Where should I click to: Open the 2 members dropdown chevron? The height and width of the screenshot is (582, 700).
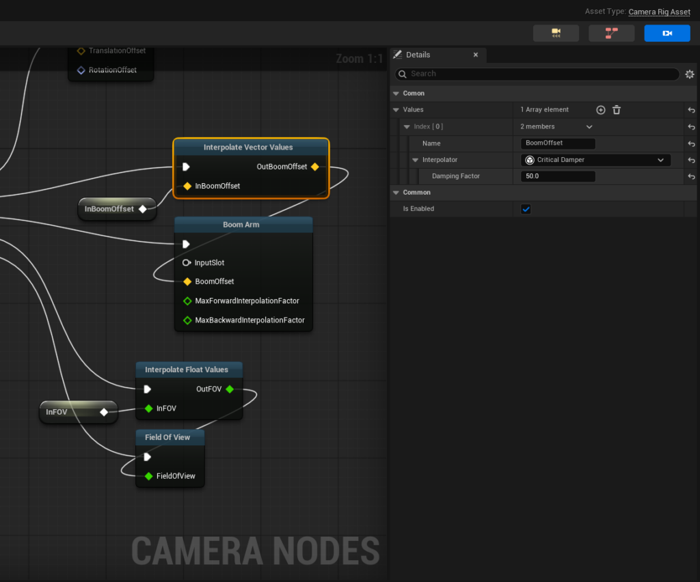[589, 127]
